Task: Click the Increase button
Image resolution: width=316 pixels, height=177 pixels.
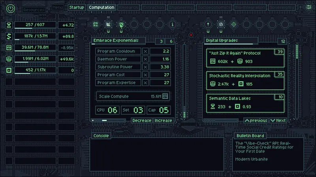Action: [163, 120]
